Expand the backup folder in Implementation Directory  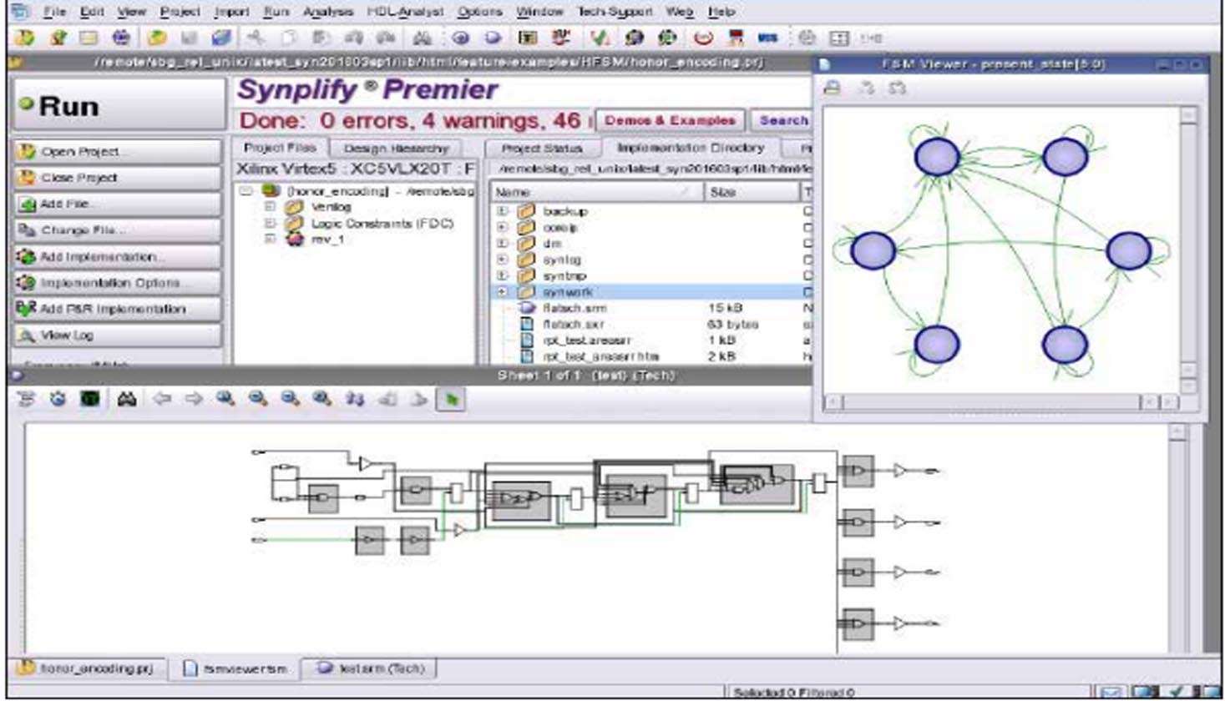[x=503, y=211]
